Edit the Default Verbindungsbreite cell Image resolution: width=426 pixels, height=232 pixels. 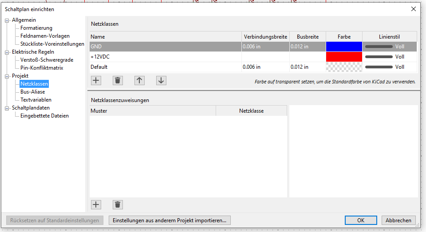pyautogui.click(x=265, y=67)
